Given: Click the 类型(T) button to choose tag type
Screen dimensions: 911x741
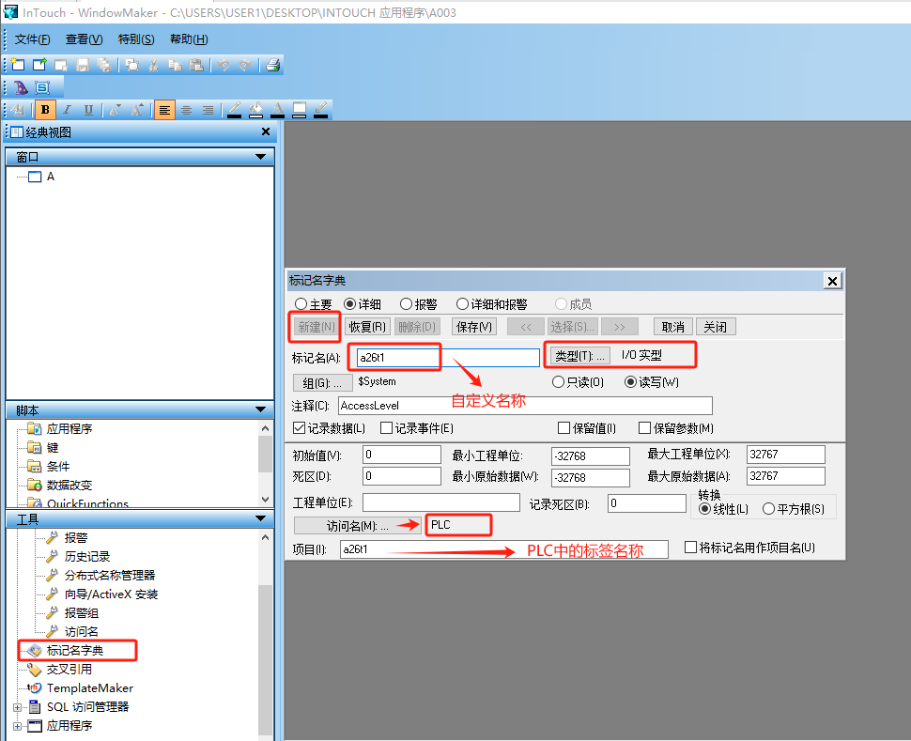Looking at the screenshot, I should 582,355.
